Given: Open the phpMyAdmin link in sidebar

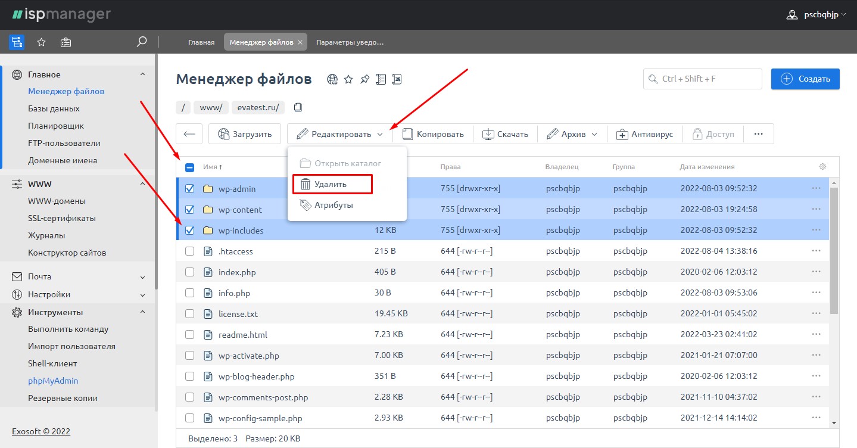Looking at the screenshot, I should 53,381.
